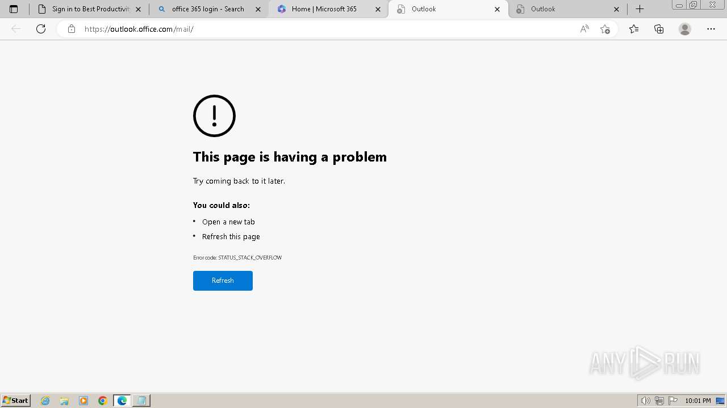Go back with the back arrow

(16, 29)
